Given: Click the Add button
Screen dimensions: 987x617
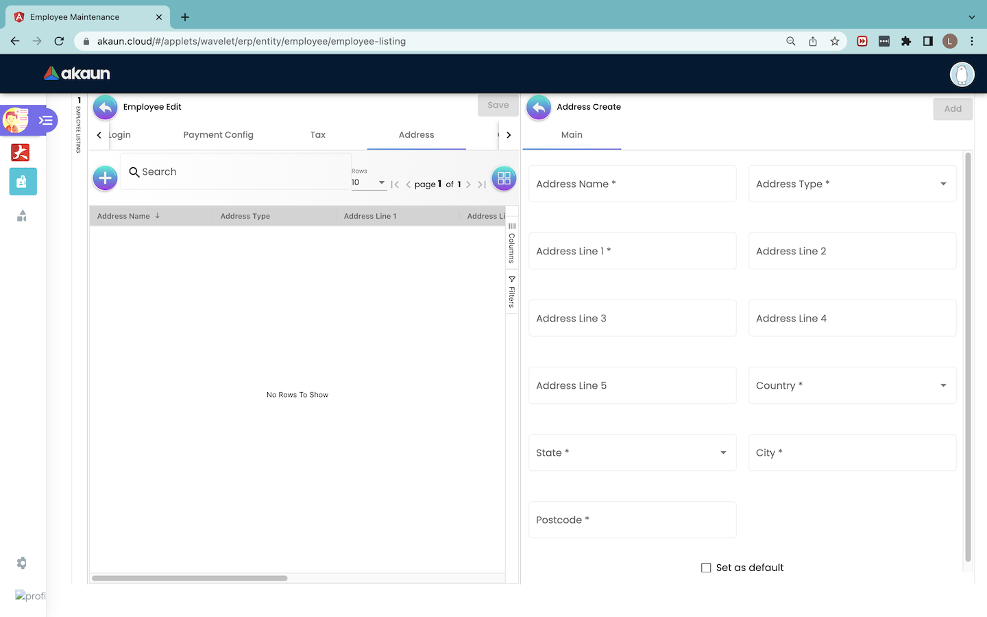Looking at the screenshot, I should point(952,108).
